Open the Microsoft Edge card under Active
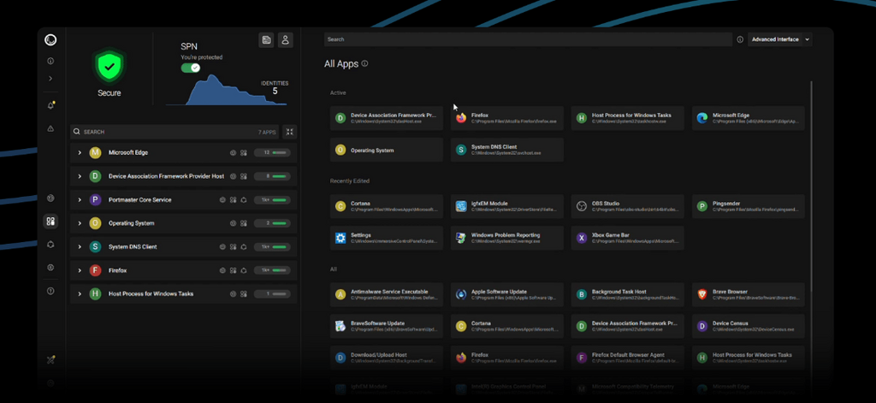Screen dimensions: 876x403 pyautogui.click(x=749, y=118)
